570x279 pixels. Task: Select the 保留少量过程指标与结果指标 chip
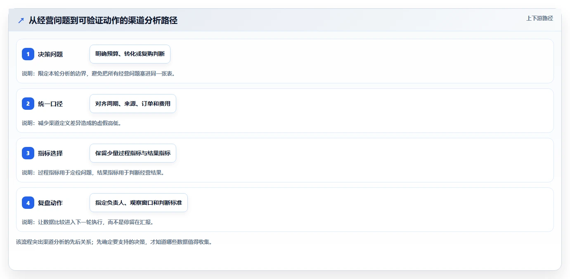tap(133, 153)
